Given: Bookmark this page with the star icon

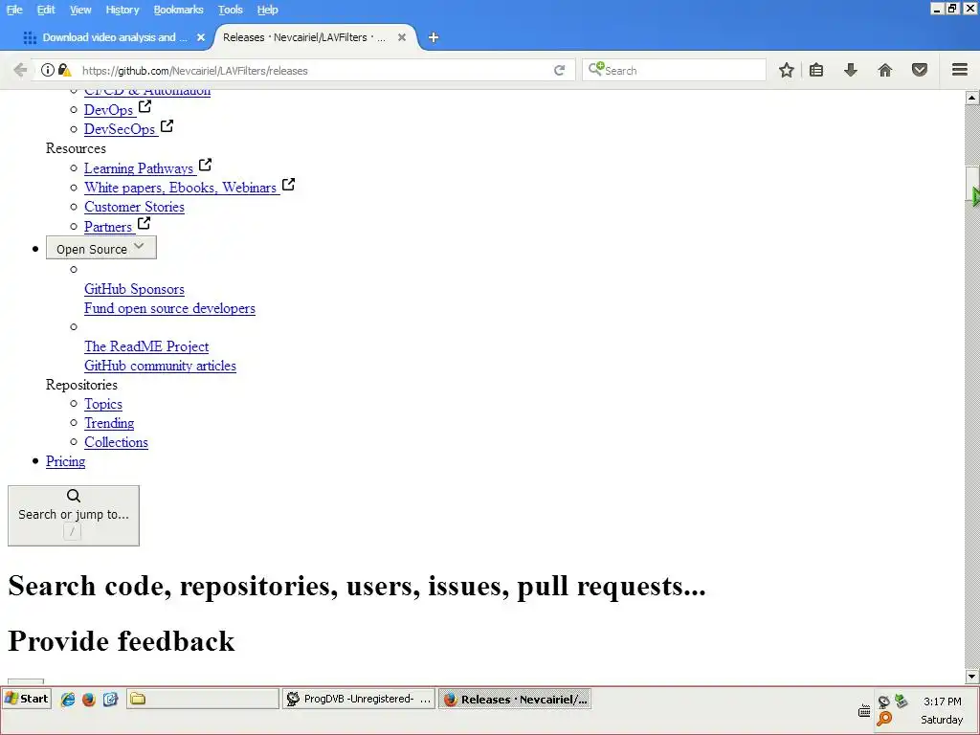Looking at the screenshot, I should [787, 70].
